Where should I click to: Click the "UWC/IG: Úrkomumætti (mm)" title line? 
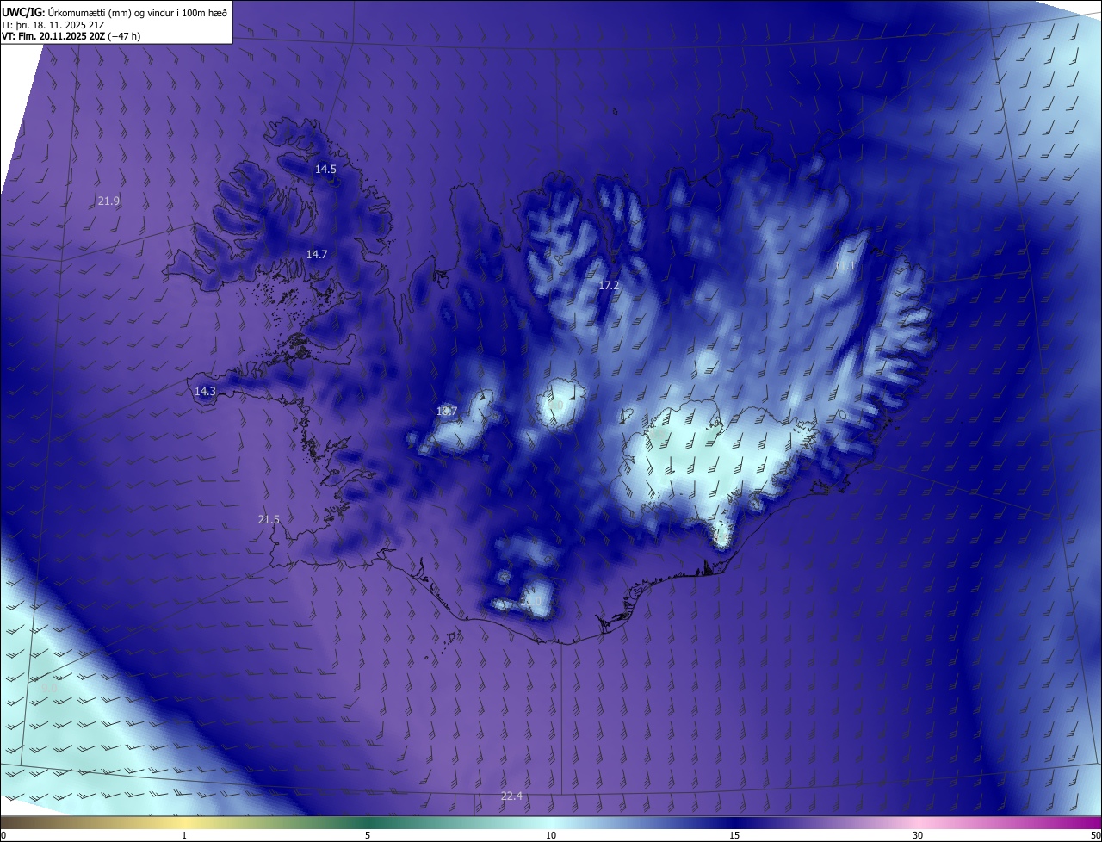[115, 11]
